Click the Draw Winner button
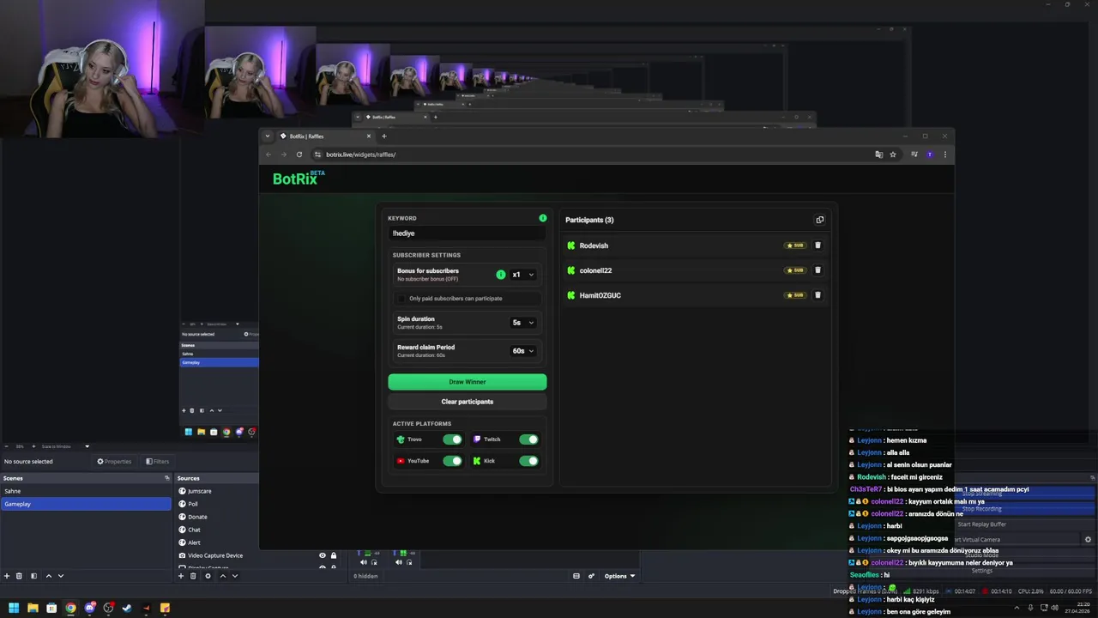 [468, 382]
